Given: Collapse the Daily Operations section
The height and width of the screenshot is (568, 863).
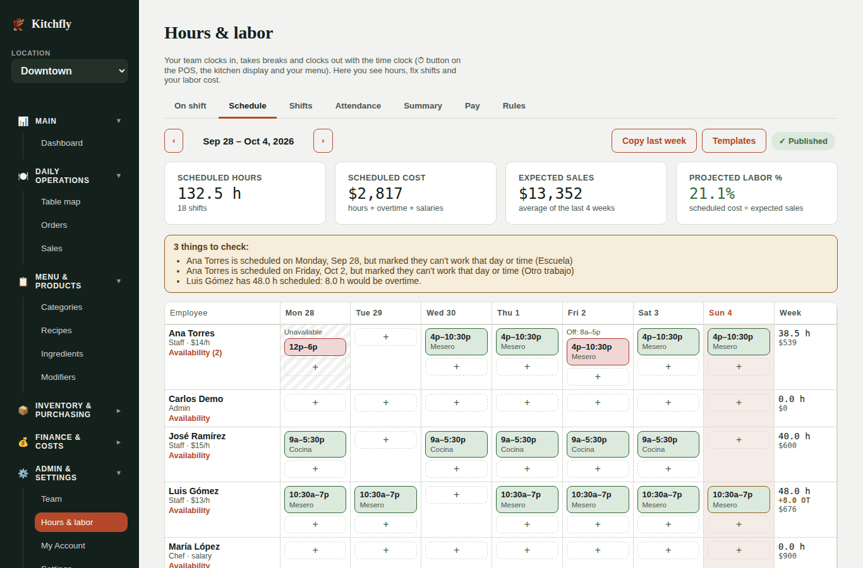Looking at the screenshot, I should 119,176.
